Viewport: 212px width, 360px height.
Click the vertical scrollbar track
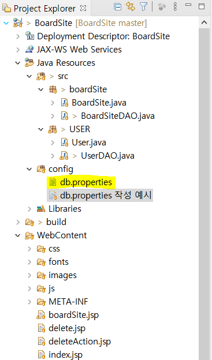point(204,194)
